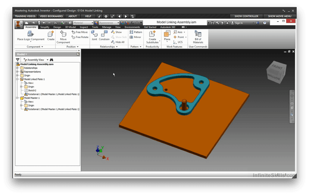Click the binoculars Find icon in browser

pos(51,60)
